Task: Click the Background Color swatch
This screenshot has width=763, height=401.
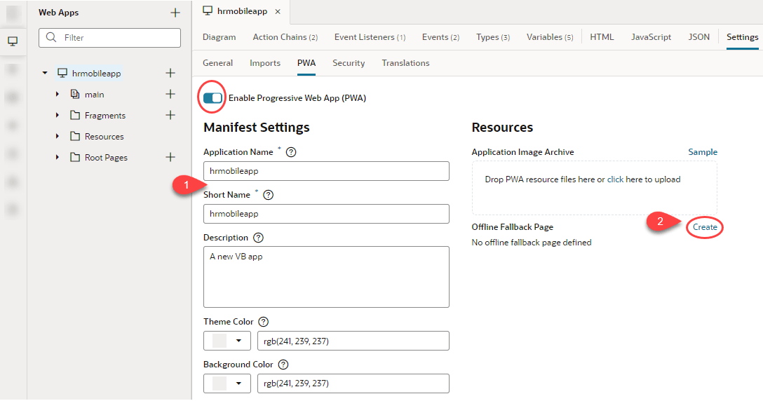Action: click(x=220, y=383)
